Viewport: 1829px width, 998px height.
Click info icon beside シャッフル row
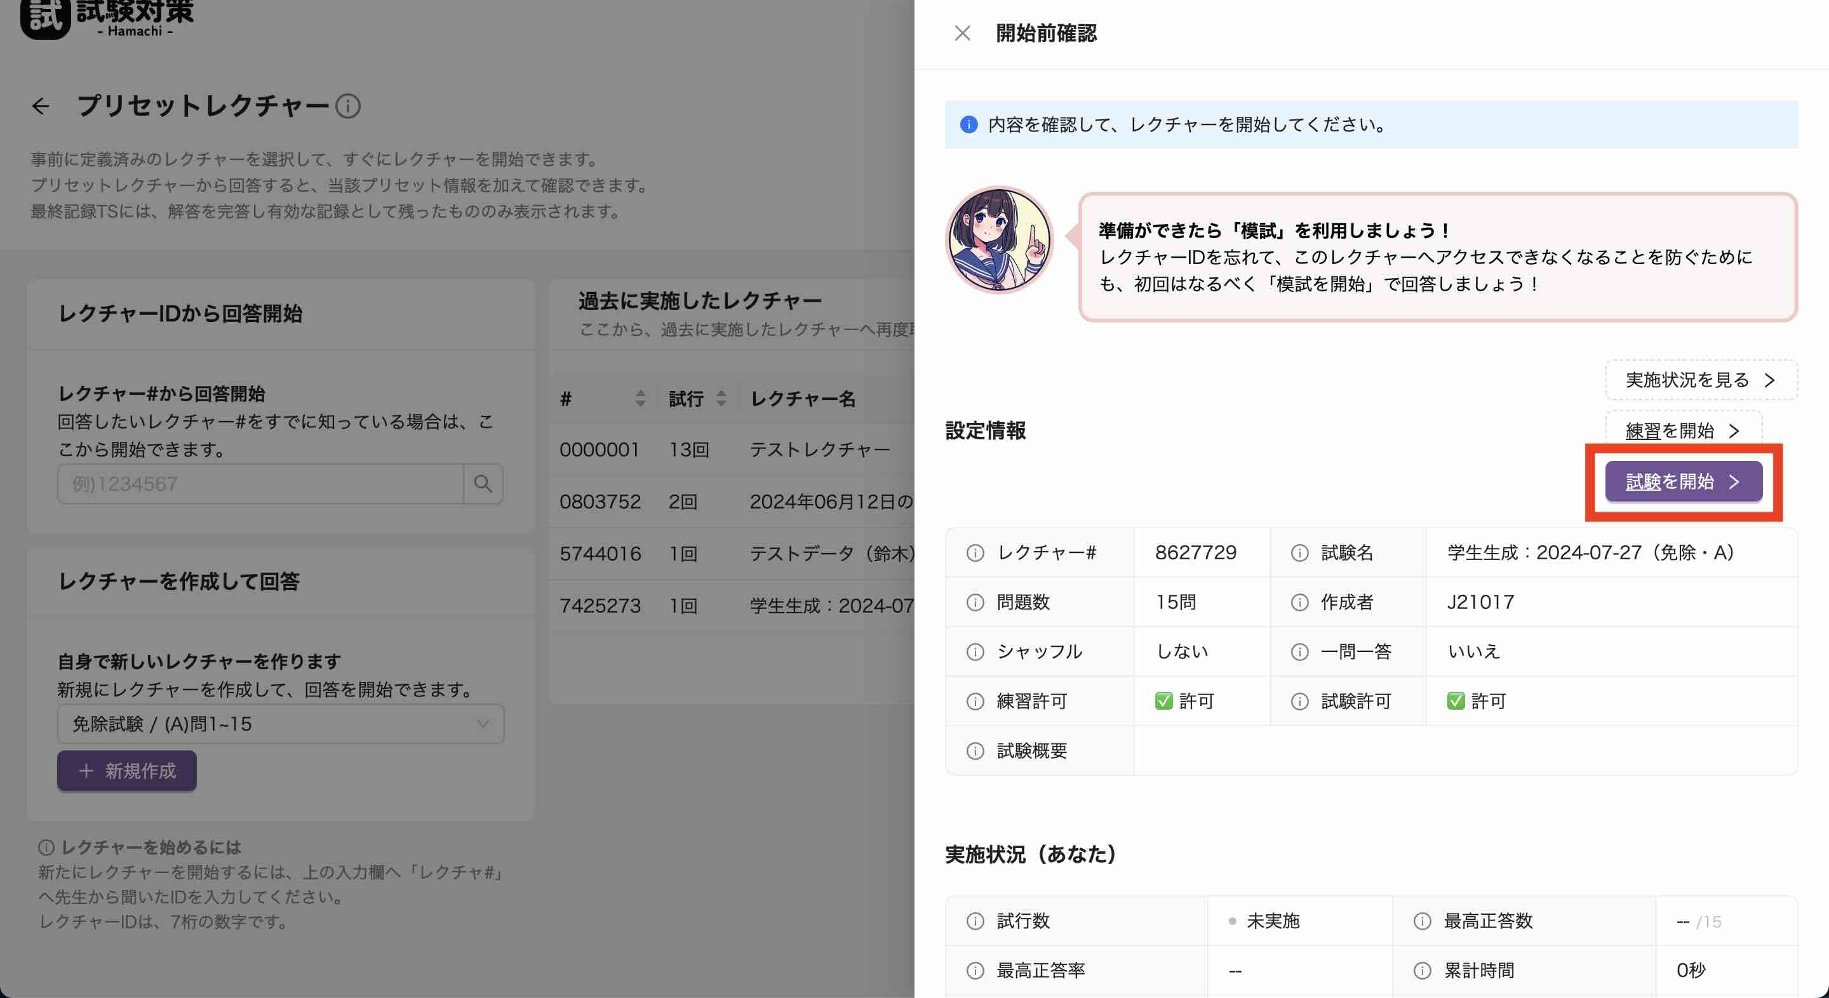point(975,651)
